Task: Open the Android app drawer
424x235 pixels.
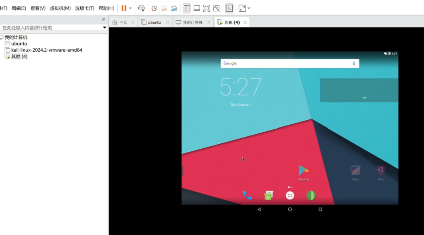Action: (290, 196)
